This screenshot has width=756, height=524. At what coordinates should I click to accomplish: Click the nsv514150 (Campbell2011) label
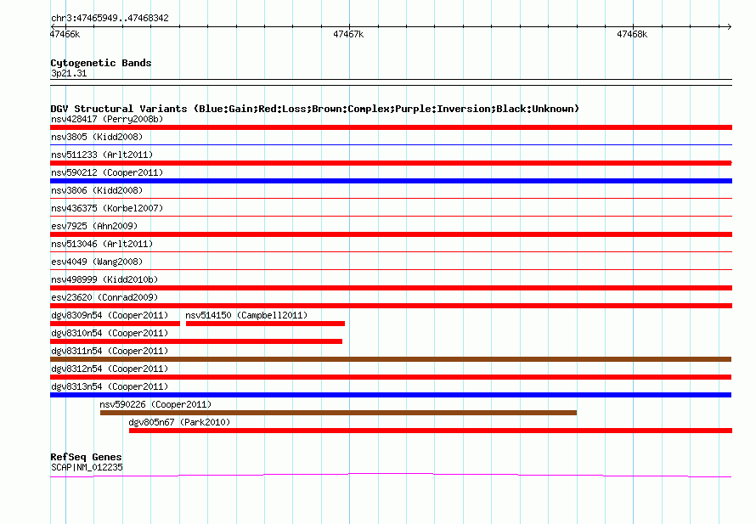pyautogui.click(x=246, y=315)
